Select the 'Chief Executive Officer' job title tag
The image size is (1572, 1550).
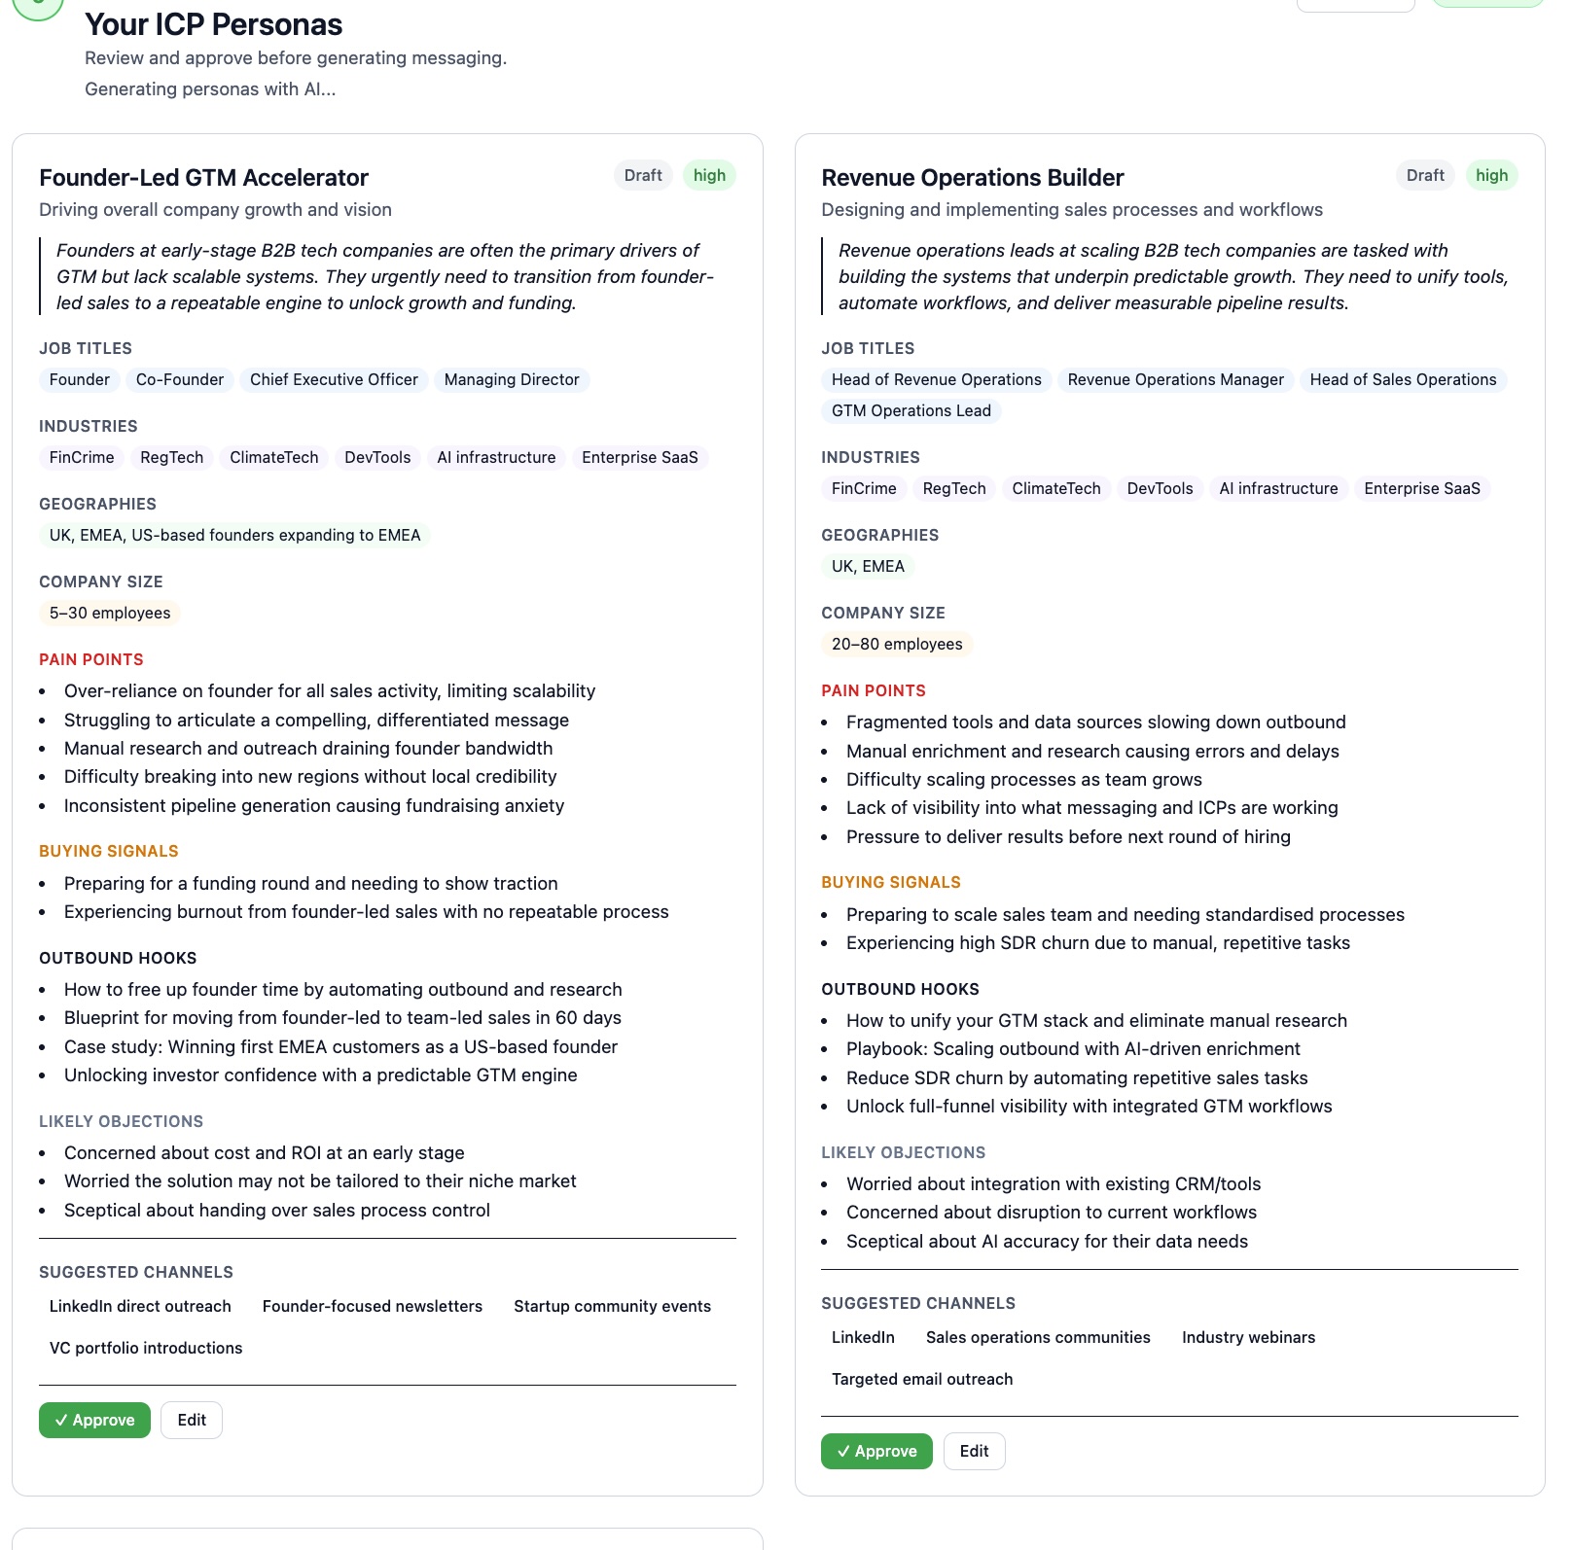(334, 379)
